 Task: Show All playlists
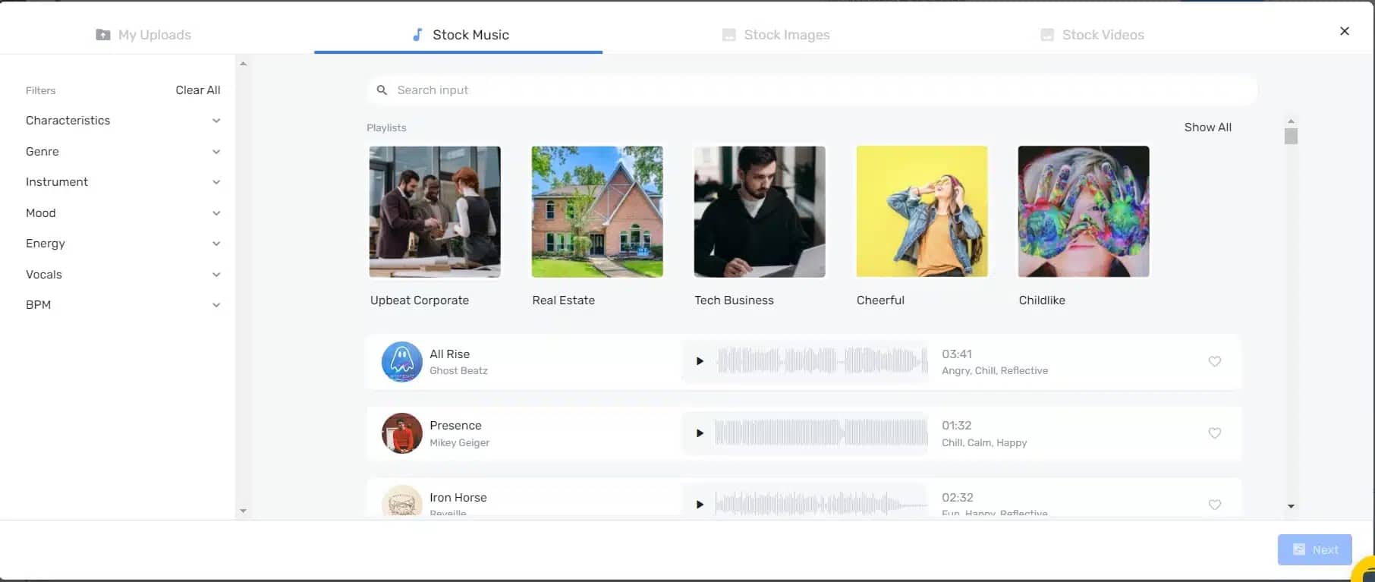(x=1207, y=127)
